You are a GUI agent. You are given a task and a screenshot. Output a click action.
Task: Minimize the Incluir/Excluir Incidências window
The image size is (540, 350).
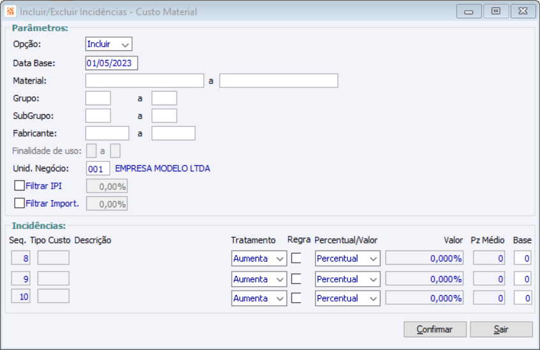(469, 11)
